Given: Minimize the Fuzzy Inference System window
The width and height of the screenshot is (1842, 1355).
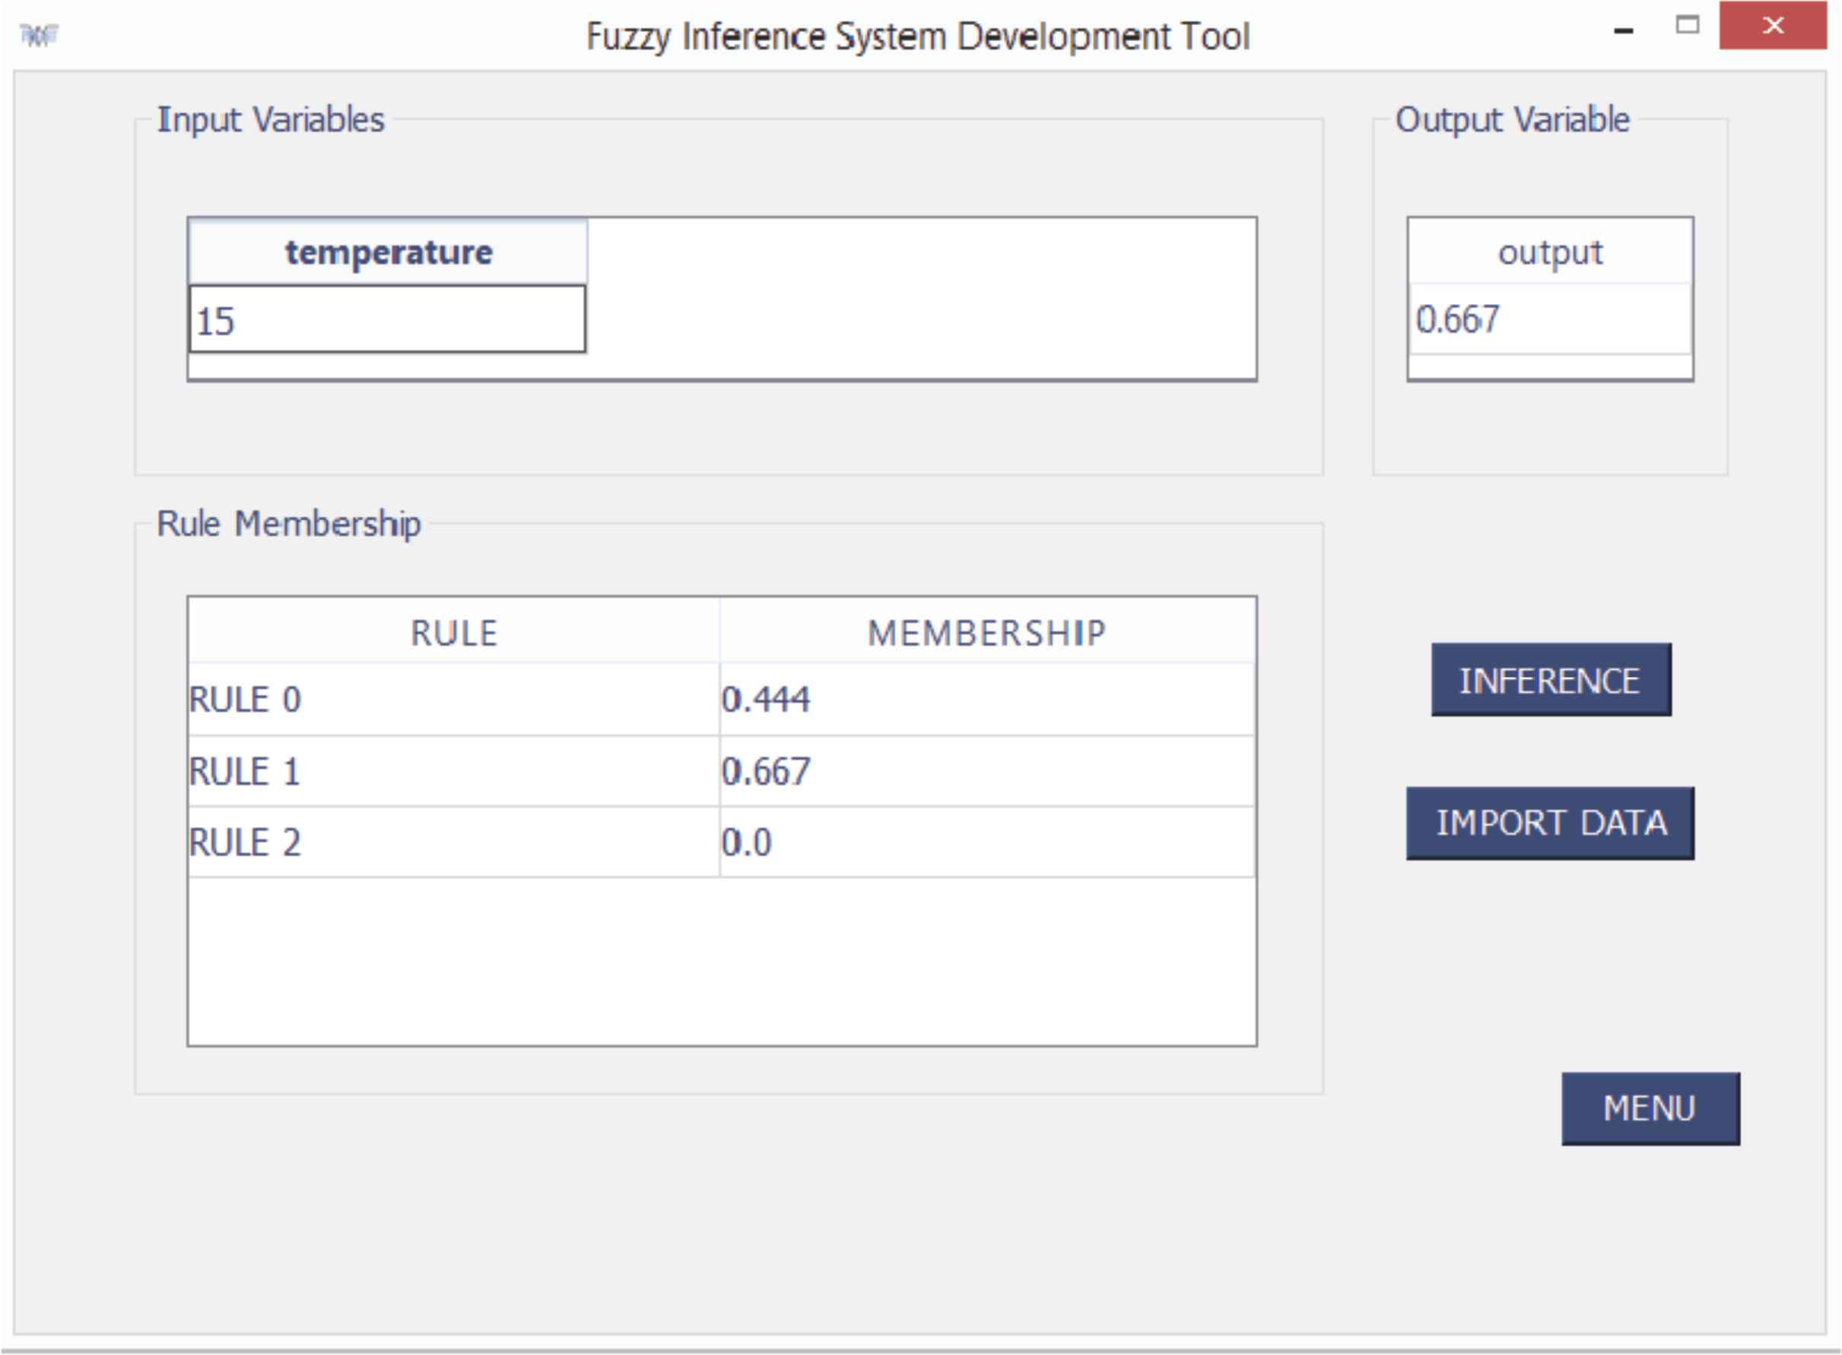Looking at the screenshot, I should pos(1623,31).
